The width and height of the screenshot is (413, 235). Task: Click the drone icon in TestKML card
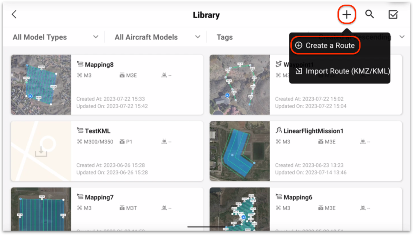tap(80, 141)
